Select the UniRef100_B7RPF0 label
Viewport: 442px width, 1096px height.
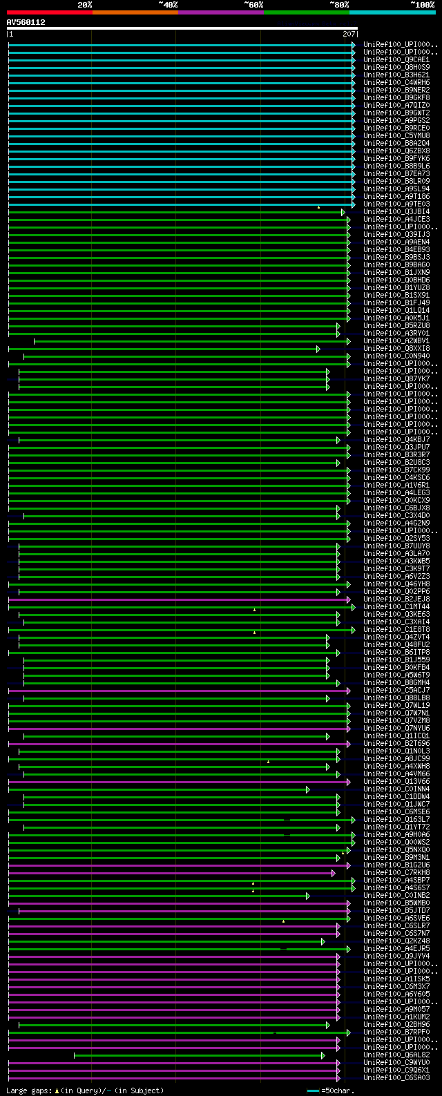tap(396, 1032)
